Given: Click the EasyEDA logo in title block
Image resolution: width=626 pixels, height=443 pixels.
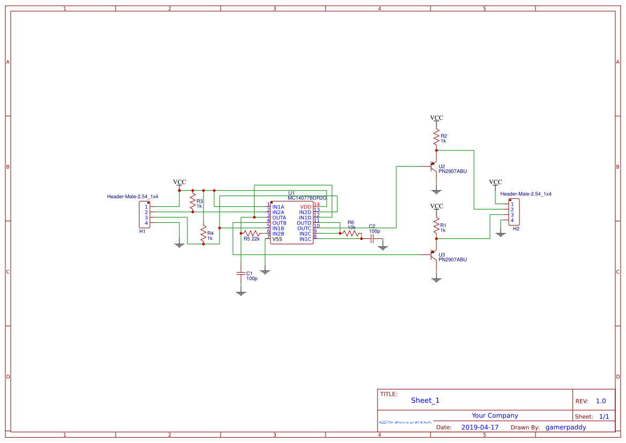Looking at the screenshot, I should pyautogui.click(x=405, y=423).
